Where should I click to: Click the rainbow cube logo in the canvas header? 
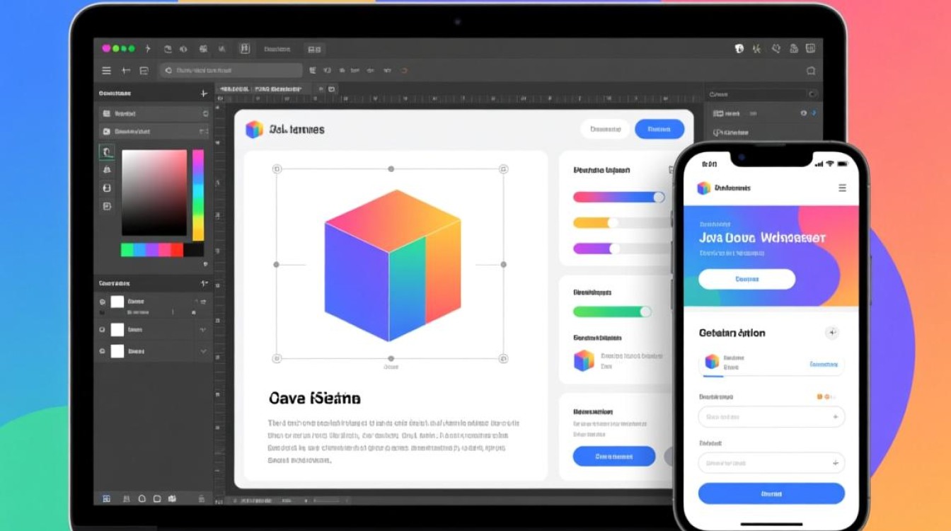pyautogui.click(x=254, y=129)
